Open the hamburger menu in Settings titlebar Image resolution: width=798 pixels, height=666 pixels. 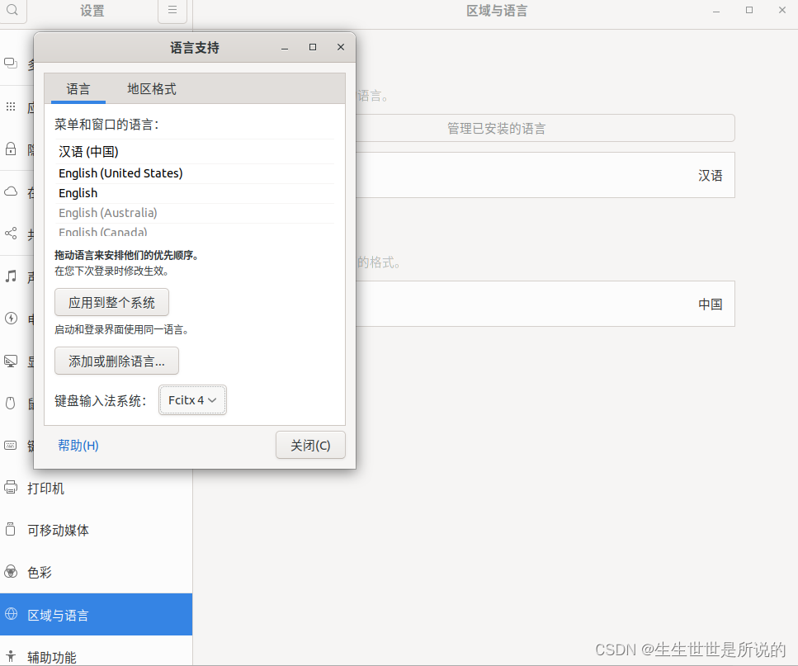tap(172, 11)
